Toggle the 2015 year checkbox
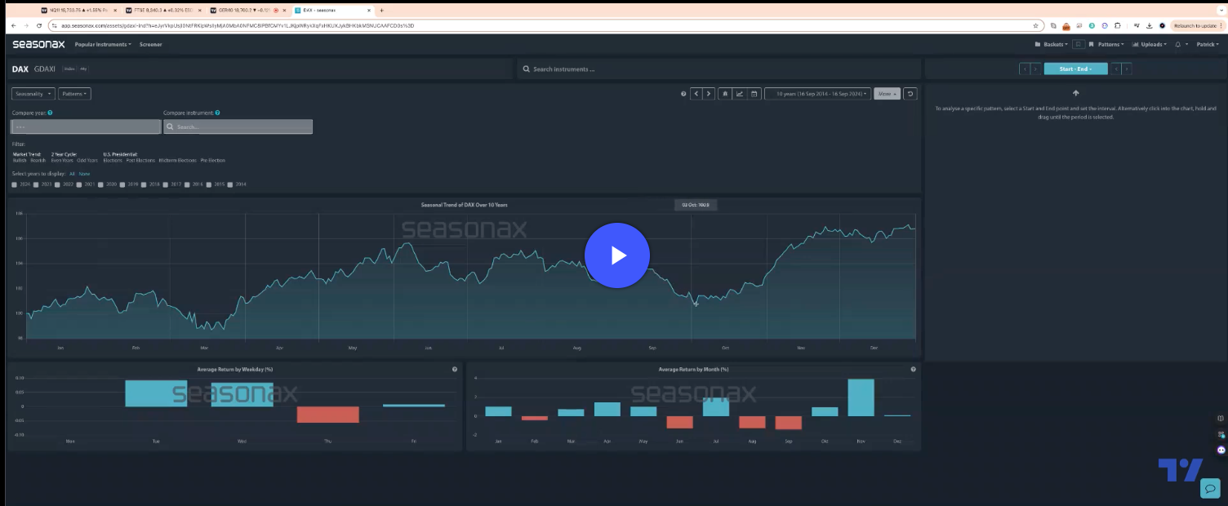The height and width of the screenshot is (506, 1228). coord(209,184)
